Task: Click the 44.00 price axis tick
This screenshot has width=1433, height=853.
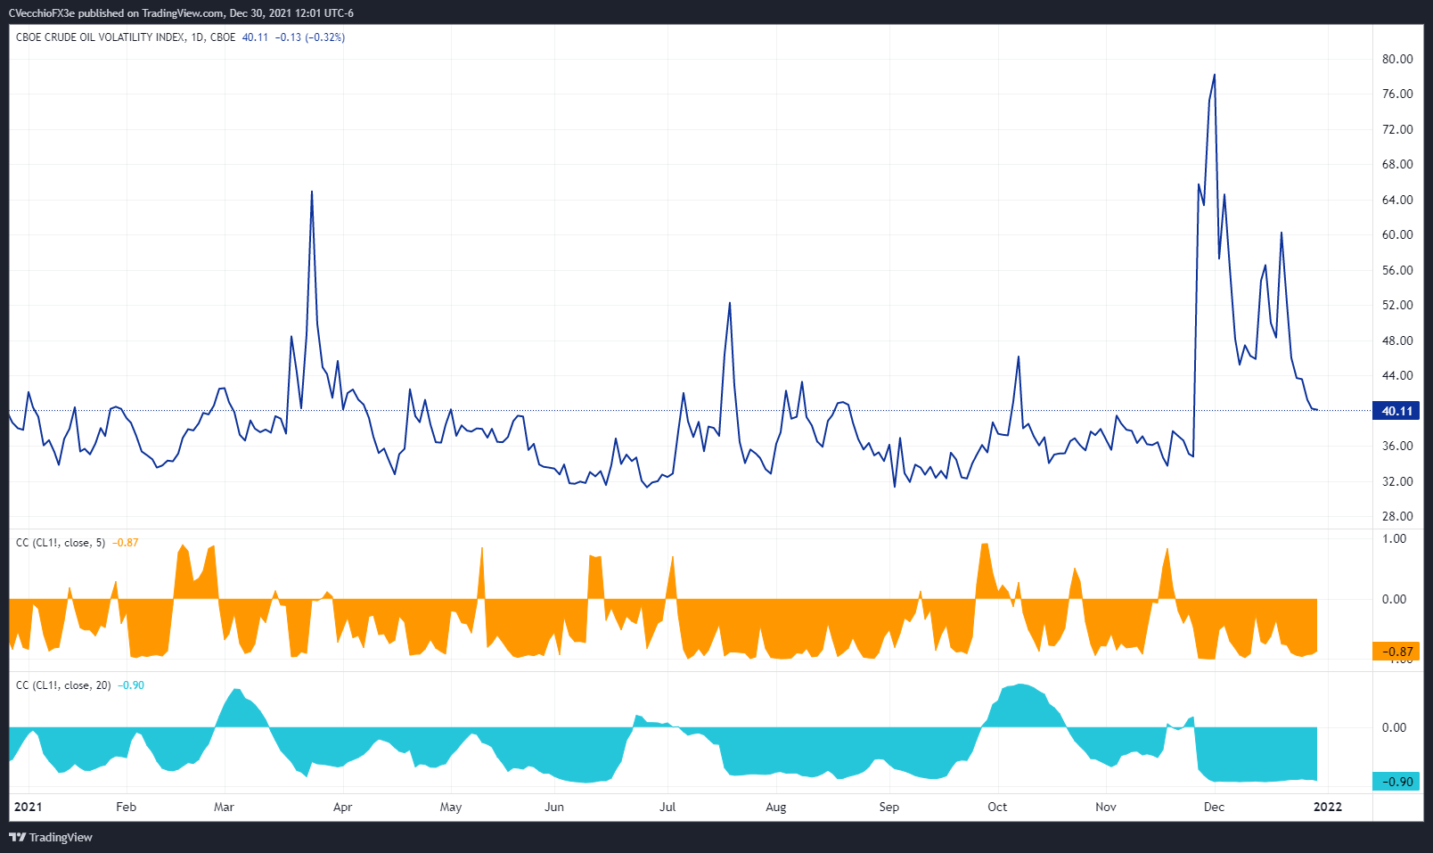Action: tap(1397, 375)
